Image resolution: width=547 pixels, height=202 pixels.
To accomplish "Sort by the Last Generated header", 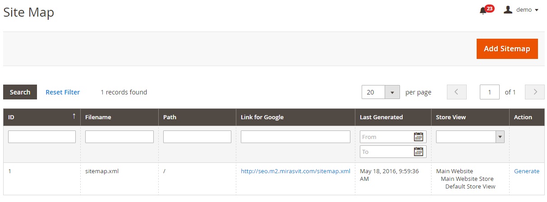I will [381, 117].
